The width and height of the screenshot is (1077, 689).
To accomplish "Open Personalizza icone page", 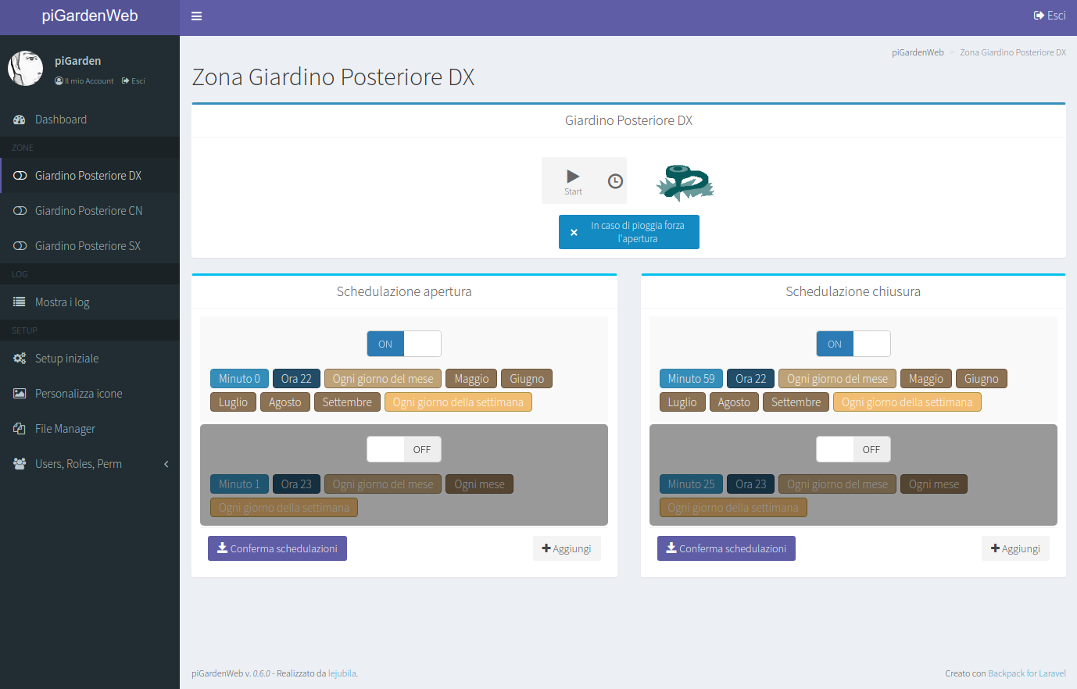I will pyautogui.click(x=90, y=394).
